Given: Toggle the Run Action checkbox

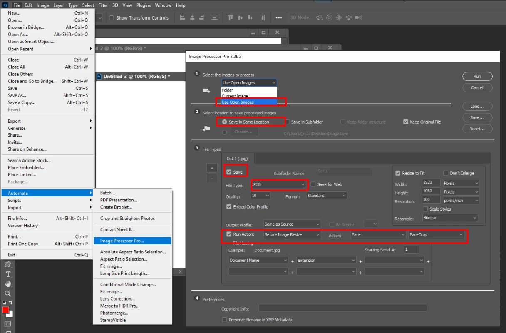Looking at the screenshot, I should click(229, 234).
